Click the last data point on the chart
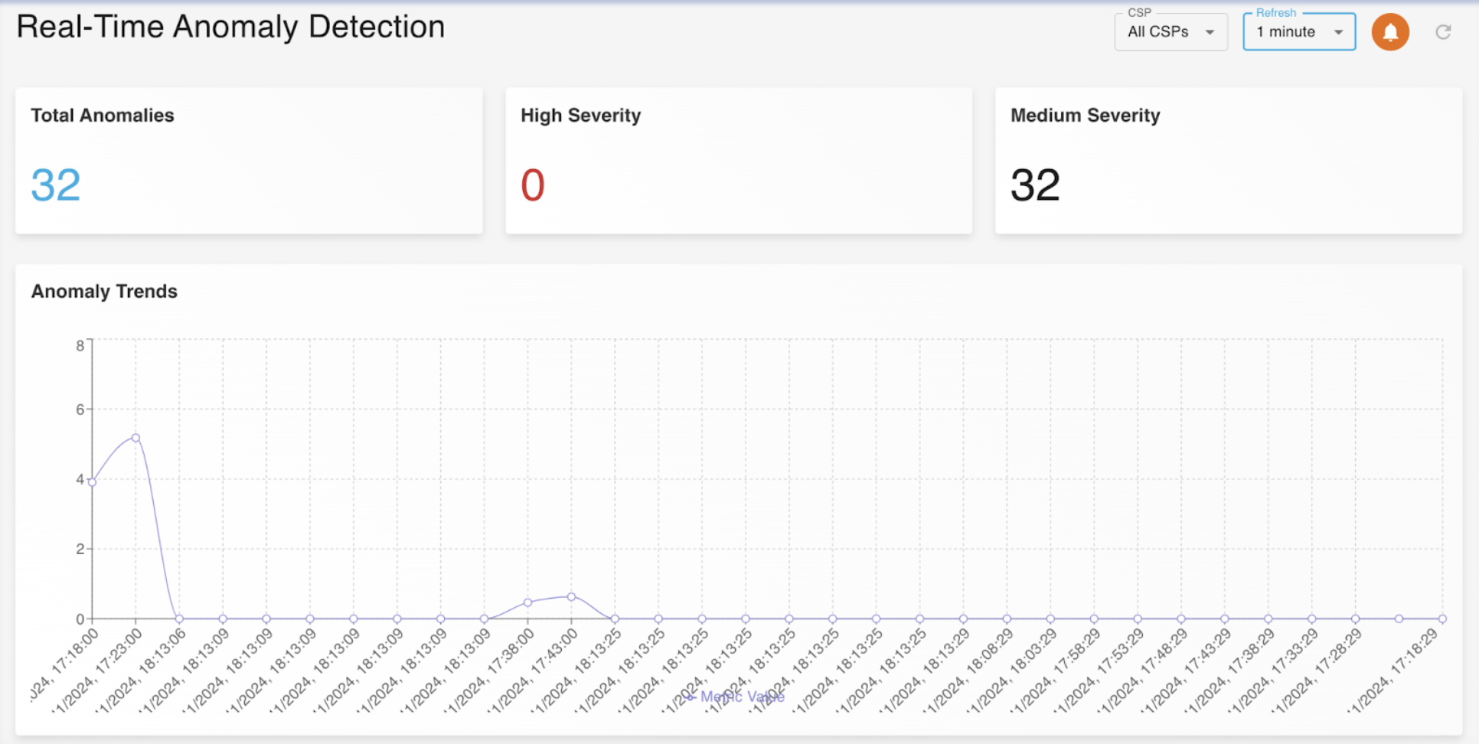The height and width of the screenshot is (744, 1479). [x=1442, y=618]
